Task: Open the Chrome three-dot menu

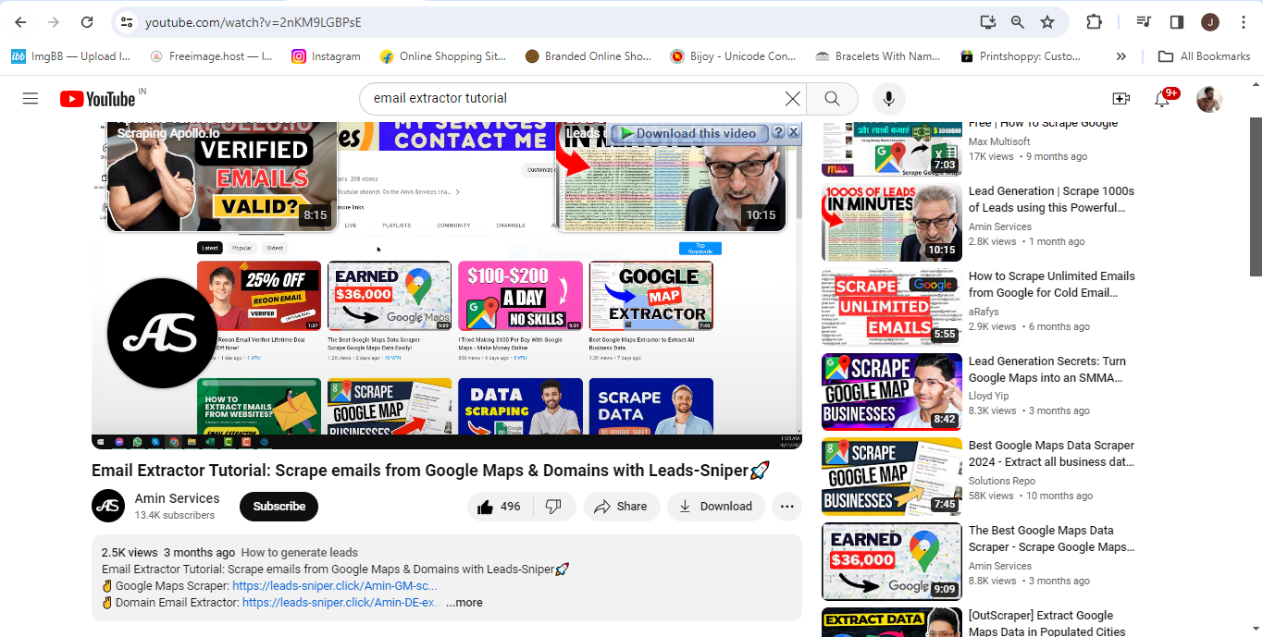Action: [x=1243, y=22]
